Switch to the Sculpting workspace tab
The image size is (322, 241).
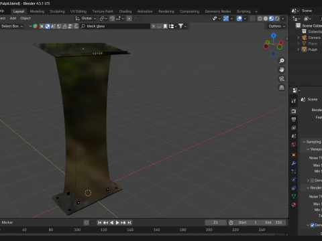(x=57, y=11)
